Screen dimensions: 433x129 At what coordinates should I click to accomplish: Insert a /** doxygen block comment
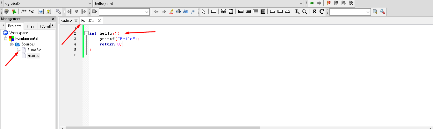(24, 11)
